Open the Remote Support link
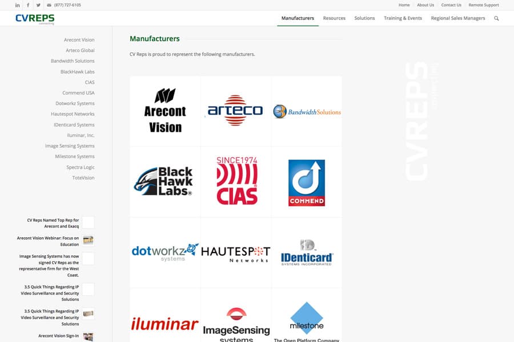Viewport: 514px width, 342px height. pyautogui.click(x=484, y=5)
